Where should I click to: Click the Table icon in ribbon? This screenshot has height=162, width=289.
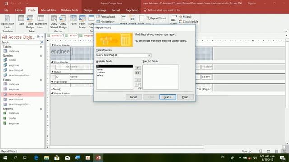click(21, 20)
